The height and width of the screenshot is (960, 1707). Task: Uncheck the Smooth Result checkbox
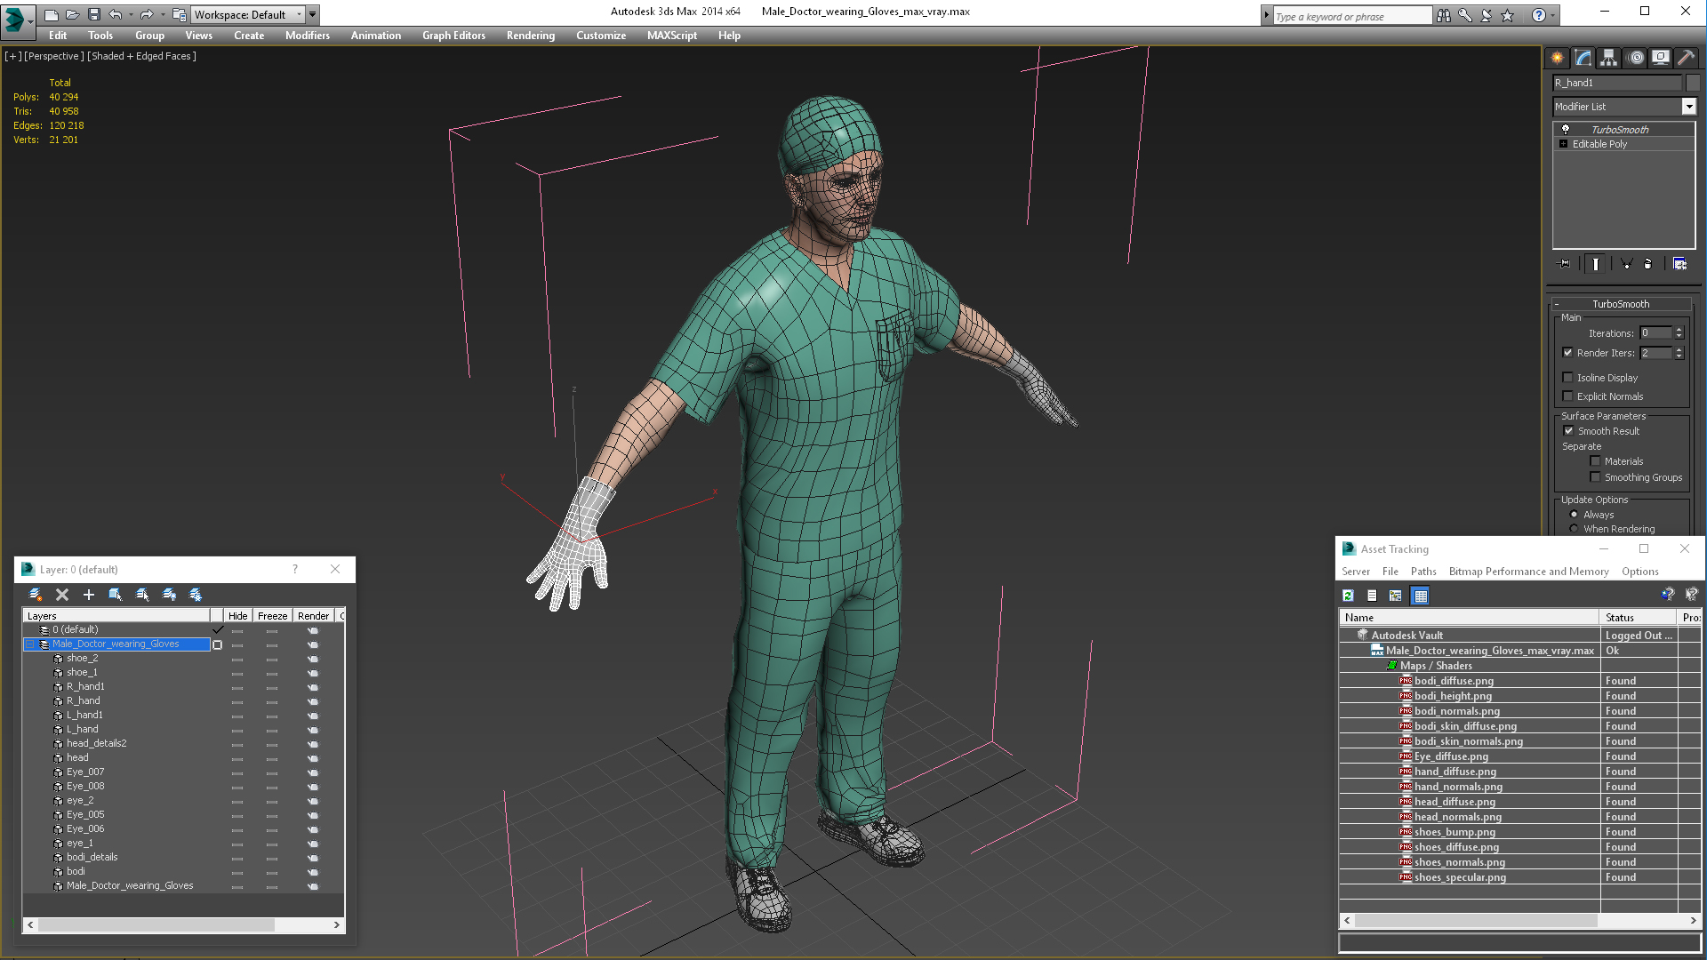1568,431
